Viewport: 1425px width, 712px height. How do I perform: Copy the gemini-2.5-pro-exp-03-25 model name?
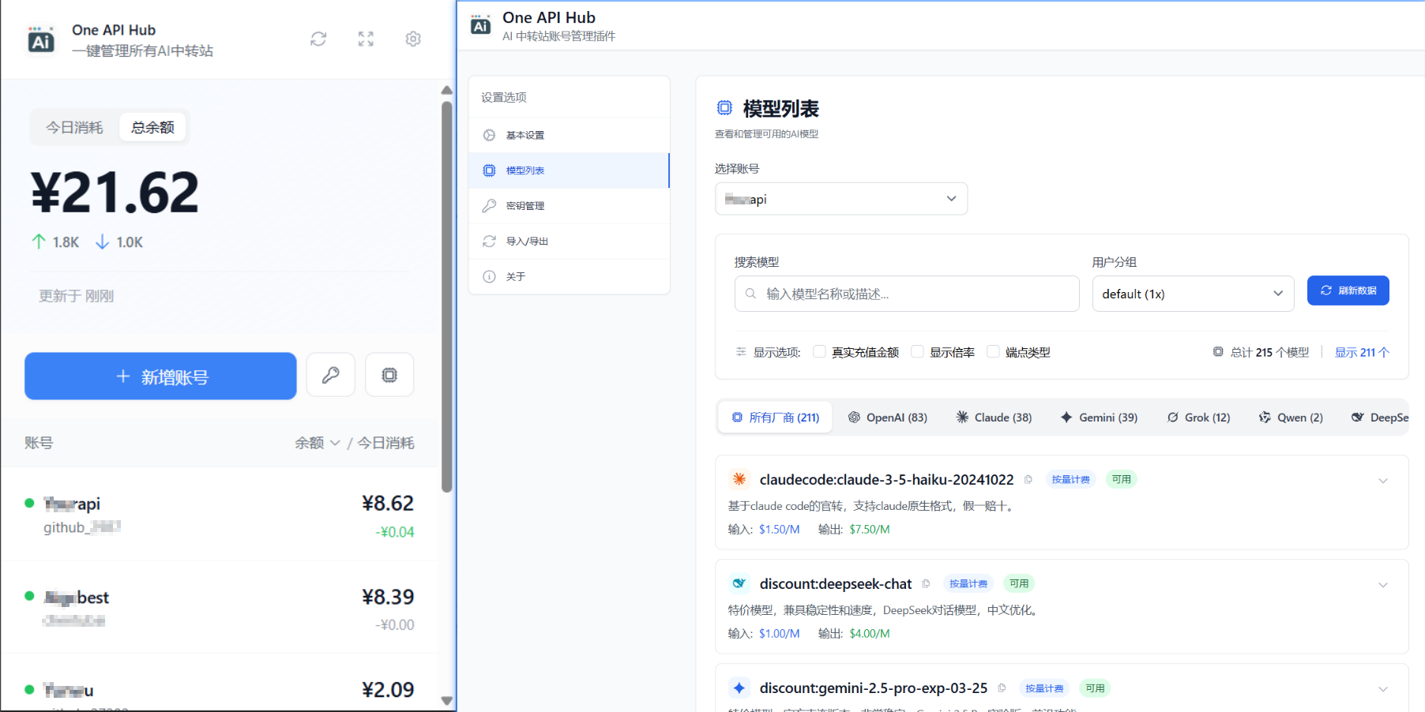pos(1002,688)
